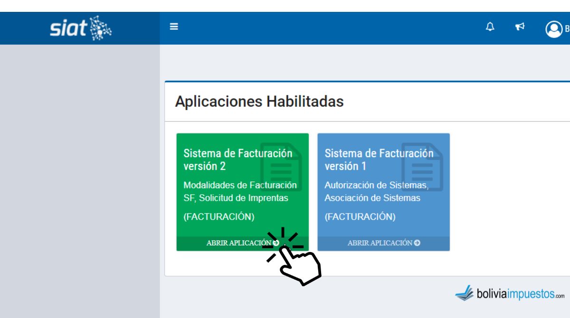Image resolution: width=570 pixels, height=318 pixels.
Task: Click (FACTURACIÓN) label on green card
Action: (x=219, y=216)
